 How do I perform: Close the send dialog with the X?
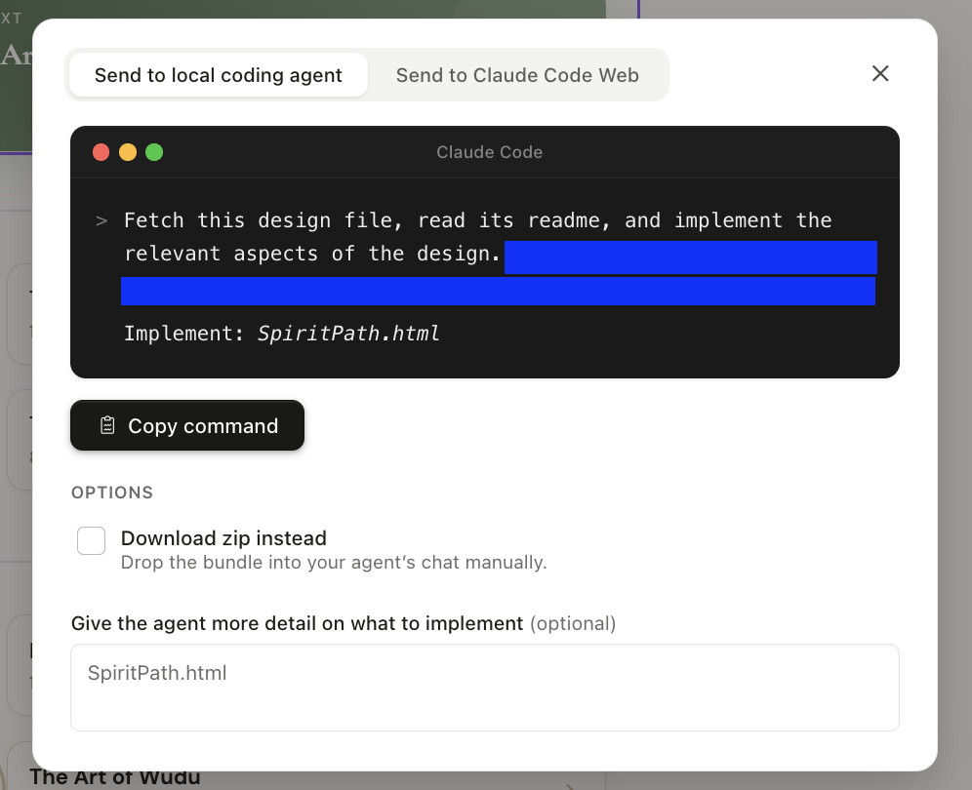[880, 74]
